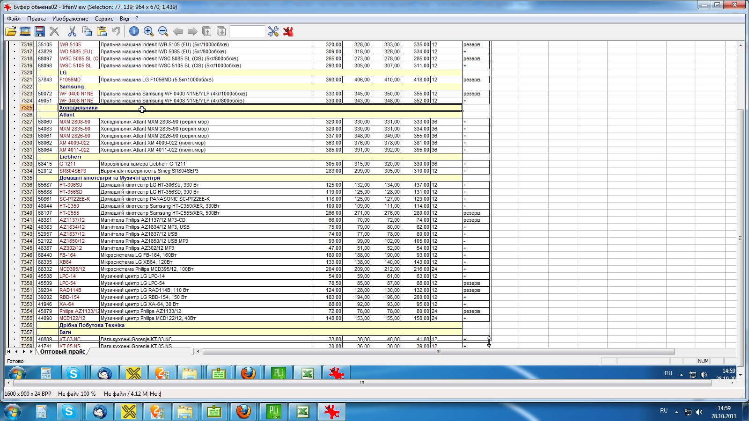Click the '100 %' zoom status entry
This screenshot has height=421, width=749.
point(88,394)
